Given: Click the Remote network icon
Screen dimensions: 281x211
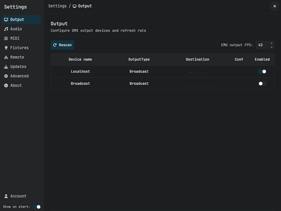Looking at the screenshot, I should 6,57.
